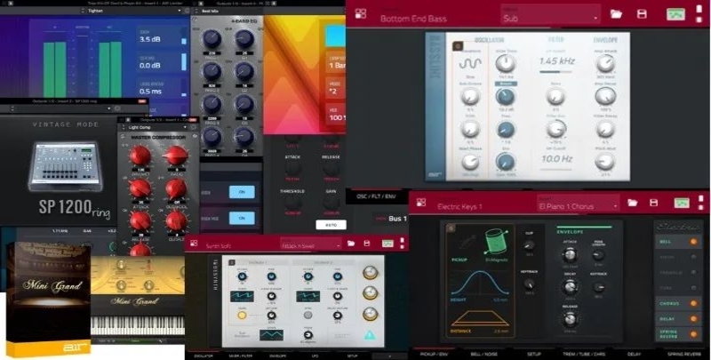Open the preset folder in the Synth Soft header
The image size is (711, 360).
click(x=351, y=244)
